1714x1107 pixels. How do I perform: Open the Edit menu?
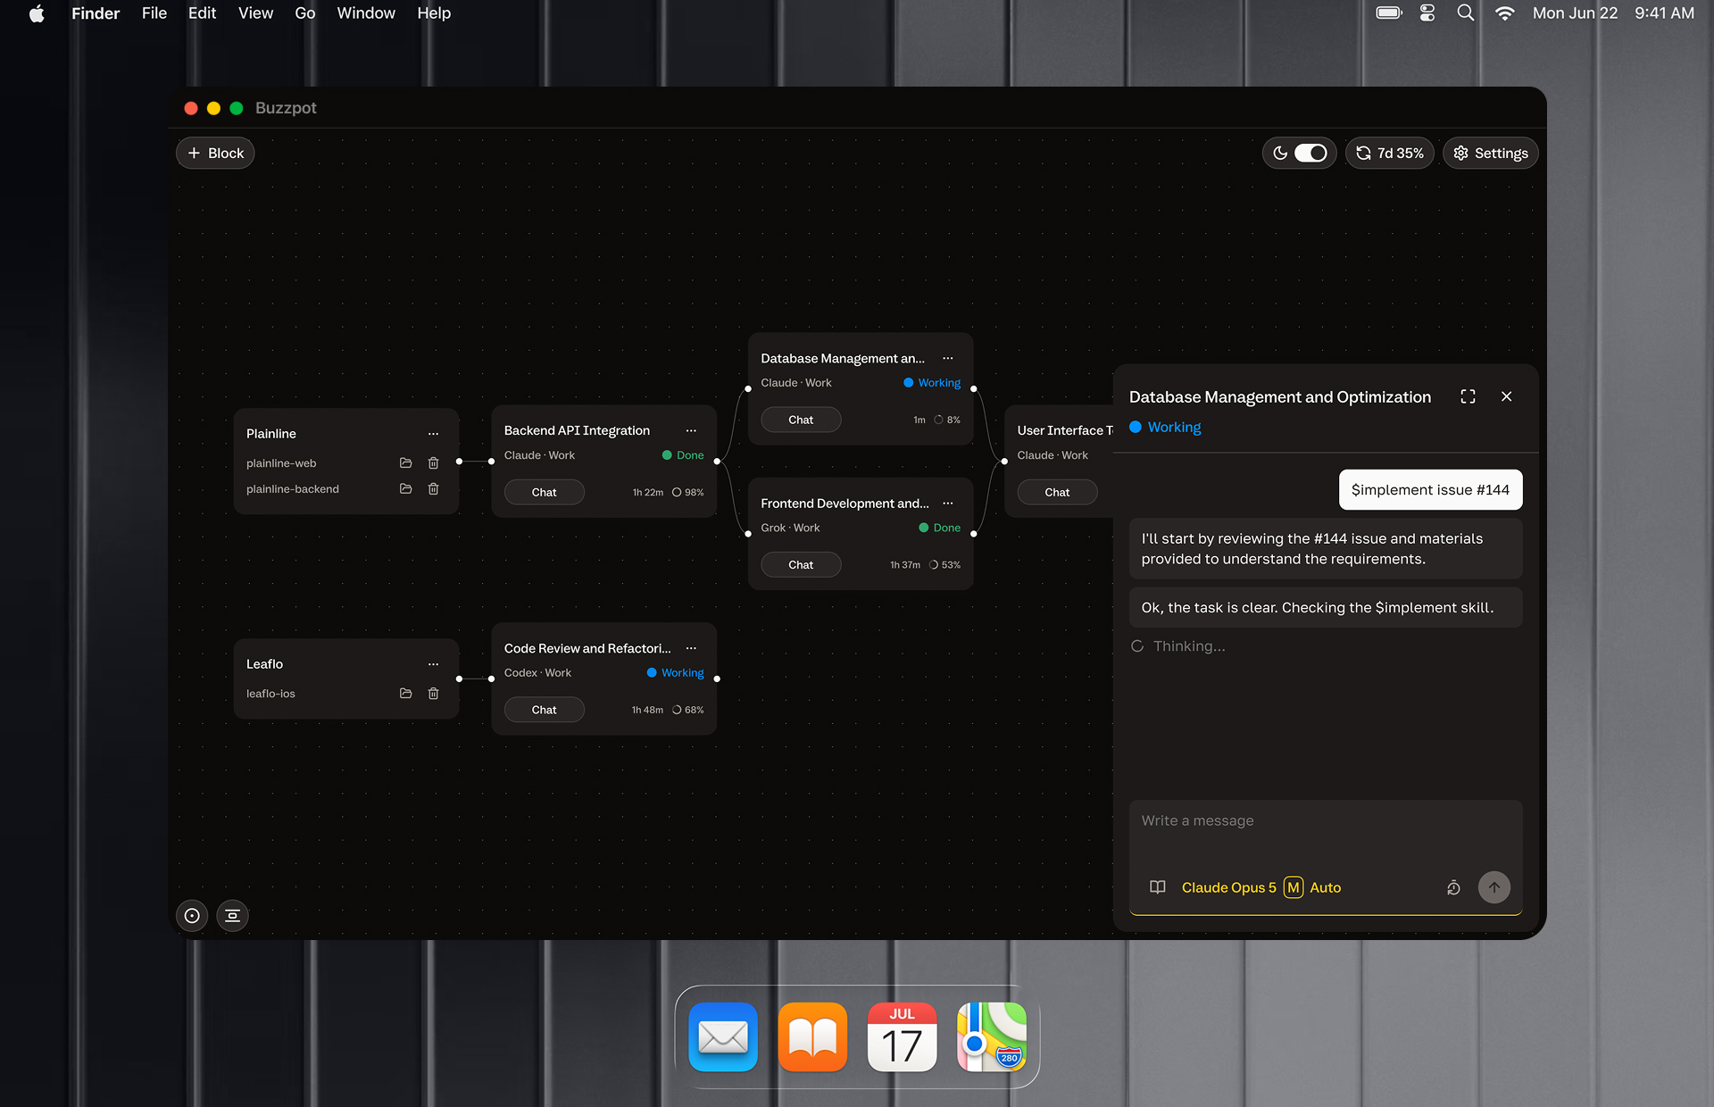(202, 13)
